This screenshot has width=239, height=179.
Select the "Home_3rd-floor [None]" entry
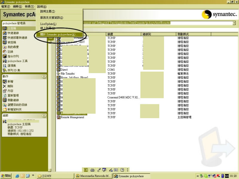pos(74,78)
